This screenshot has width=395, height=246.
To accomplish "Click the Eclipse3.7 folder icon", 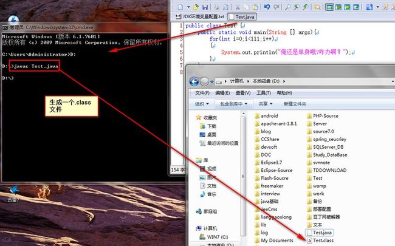I will (x=257, y=162).
